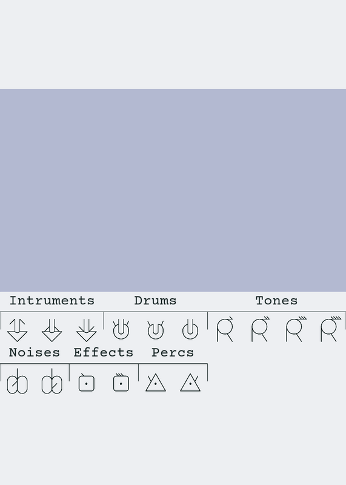Pick the Percs triangle icon with right tick
Screen dimensions: 346x485
190,383
